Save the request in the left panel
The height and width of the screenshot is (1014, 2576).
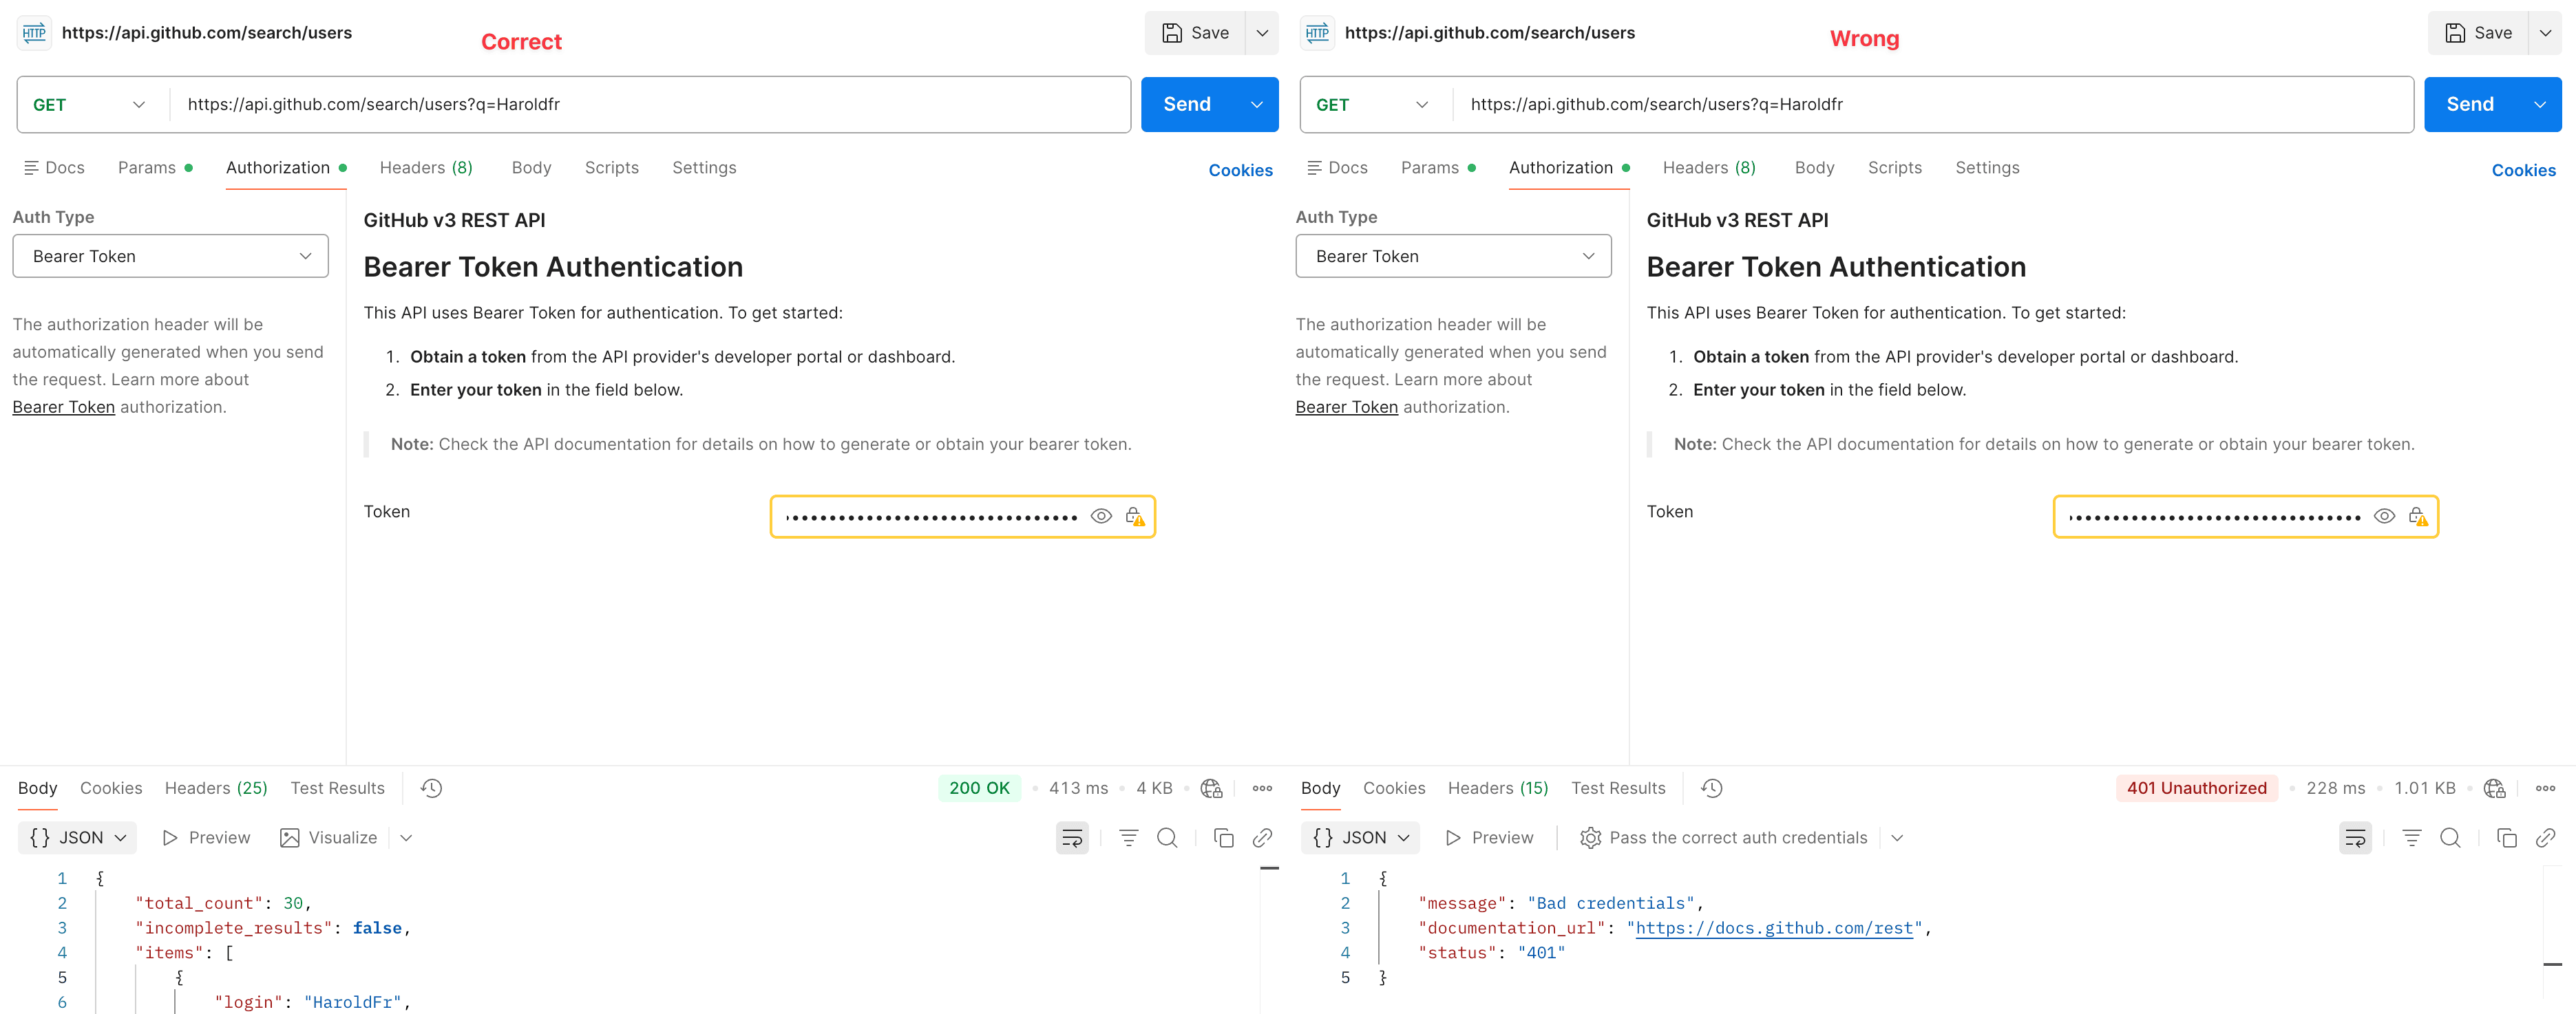pyautogui.click(x=1195, y=33)
